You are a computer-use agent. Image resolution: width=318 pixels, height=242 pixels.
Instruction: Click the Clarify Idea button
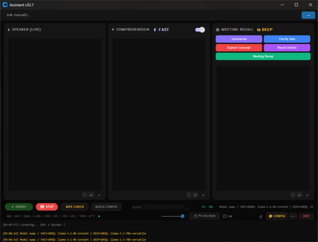pyautogui.click(x=287, y=39)
